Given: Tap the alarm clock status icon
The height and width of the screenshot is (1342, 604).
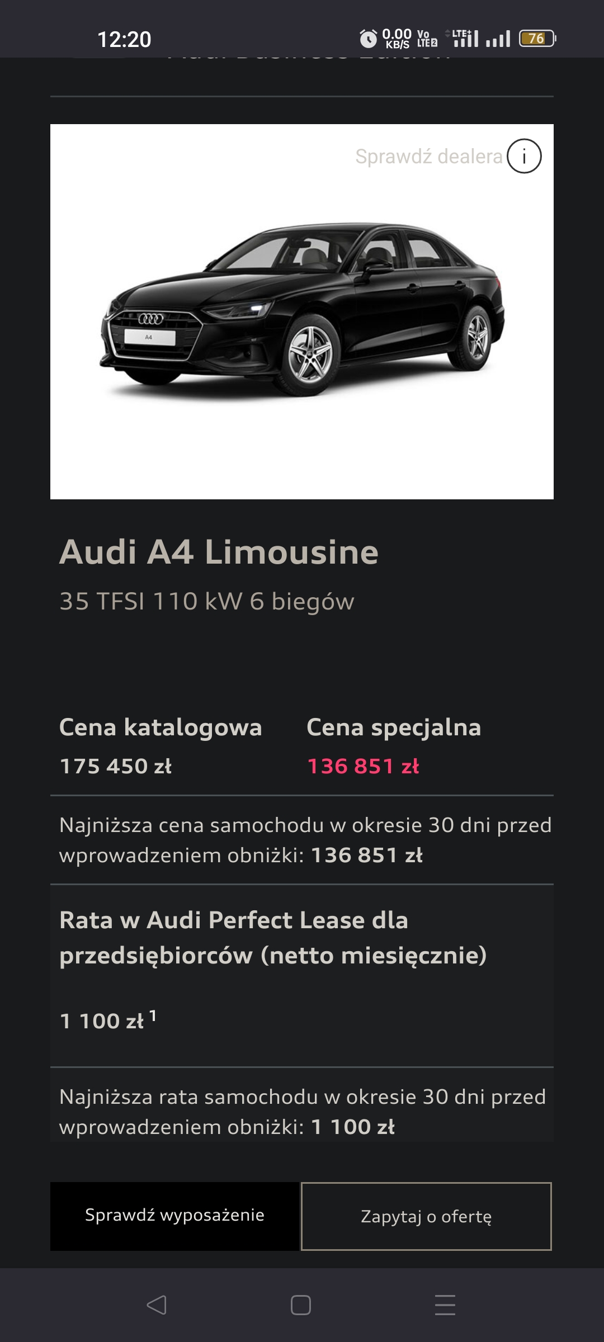Looking at the screenshot, I should (368, 39).
